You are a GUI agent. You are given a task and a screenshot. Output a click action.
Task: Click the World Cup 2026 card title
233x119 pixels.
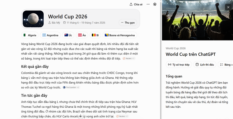pos(68,17)
